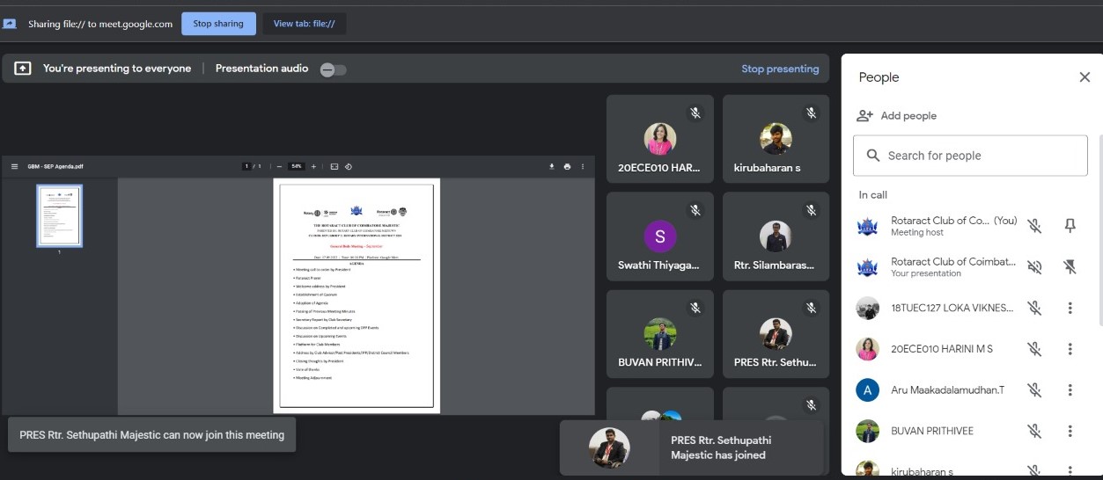1103x480 pixels.
Task: Click View tab: file:// button
Action: coord(304,24)
